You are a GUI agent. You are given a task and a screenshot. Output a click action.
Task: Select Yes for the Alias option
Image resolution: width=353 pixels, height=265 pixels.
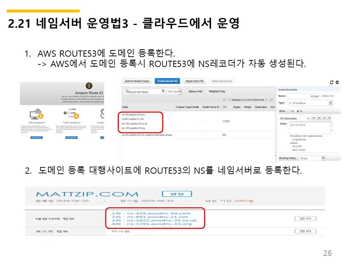(289, 111)
